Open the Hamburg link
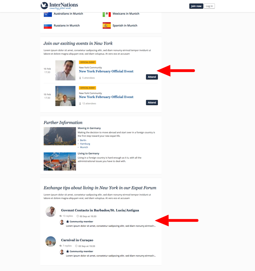 coord(85,144)
